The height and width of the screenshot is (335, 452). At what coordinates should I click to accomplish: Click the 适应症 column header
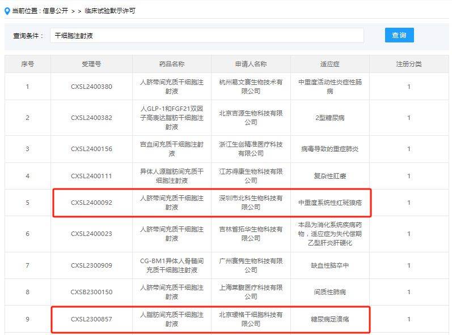[x=330, y=64]
